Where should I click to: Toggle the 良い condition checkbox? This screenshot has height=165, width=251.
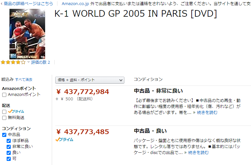pos(9,153)
